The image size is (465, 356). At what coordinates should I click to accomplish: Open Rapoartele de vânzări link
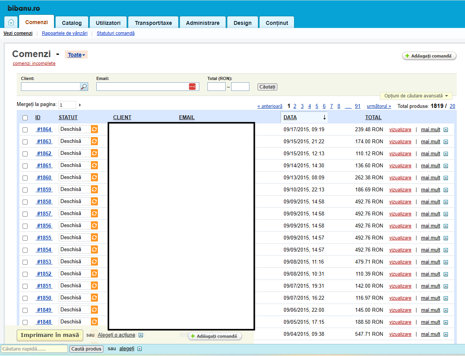64,33
